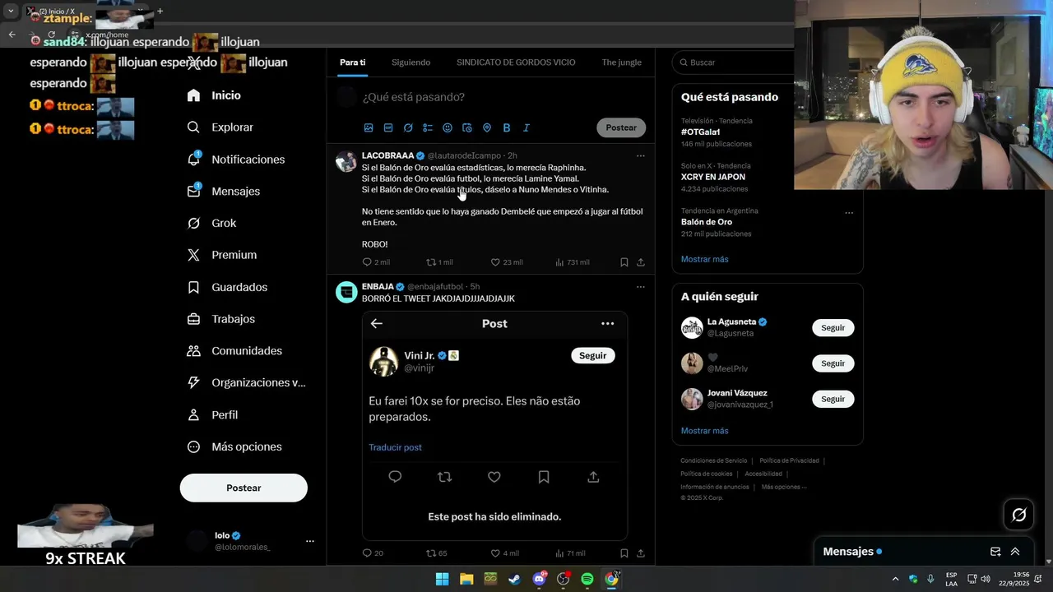Bookmark LACOBRAAA's post
Screen dimensions: 1053x592
pos(624,262)
